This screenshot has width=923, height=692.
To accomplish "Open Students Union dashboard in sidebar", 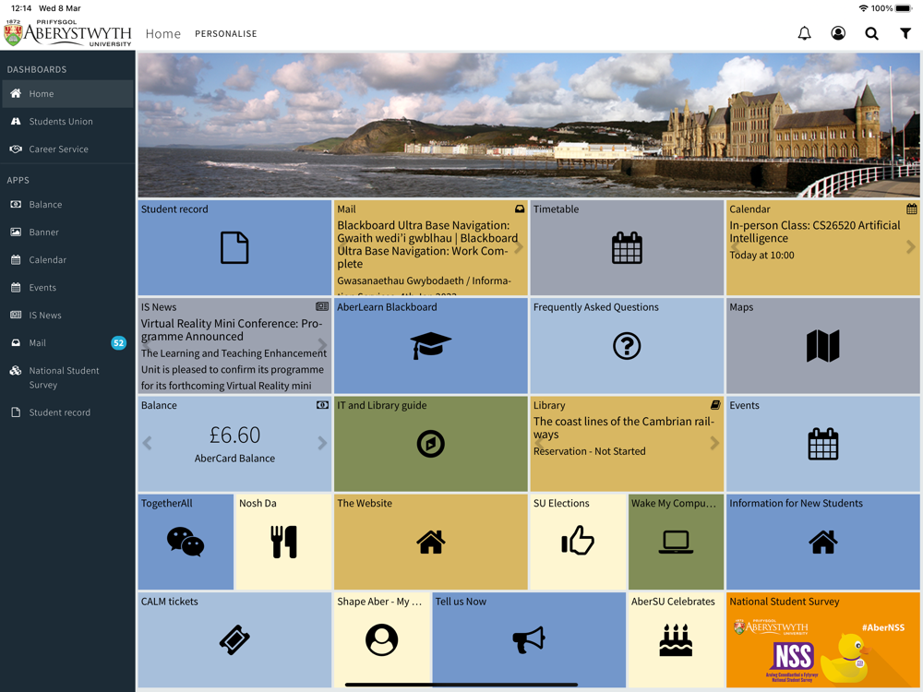I will tap(67, 121).
